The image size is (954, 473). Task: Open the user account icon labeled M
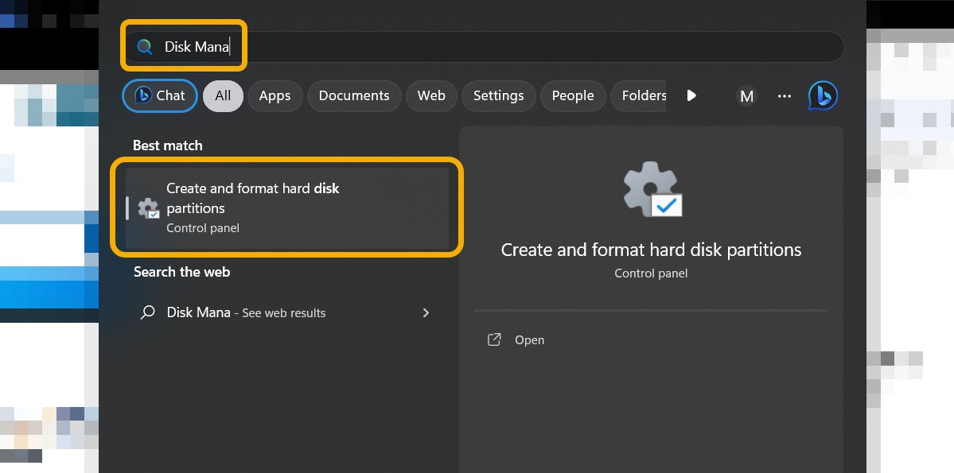(746, 95)
